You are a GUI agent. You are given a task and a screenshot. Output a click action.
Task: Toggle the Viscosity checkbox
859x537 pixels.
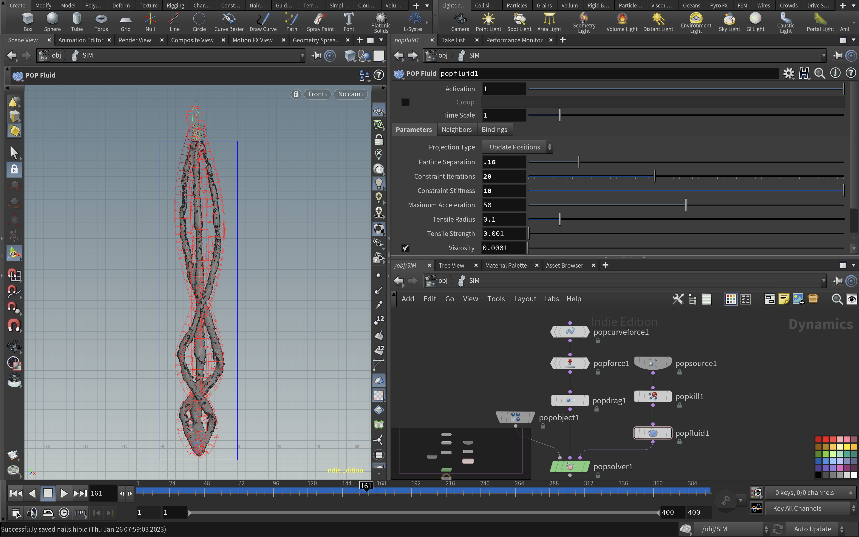[x=405, y=248]
